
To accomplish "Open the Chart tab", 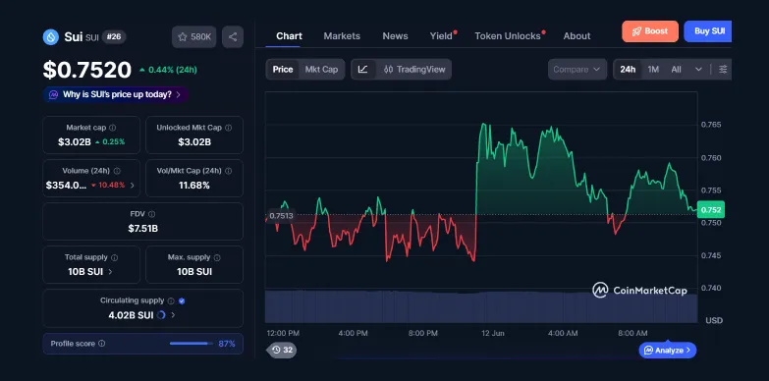I will coord(289,35).
